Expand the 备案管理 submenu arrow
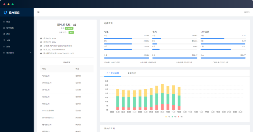 pos(31,53)
